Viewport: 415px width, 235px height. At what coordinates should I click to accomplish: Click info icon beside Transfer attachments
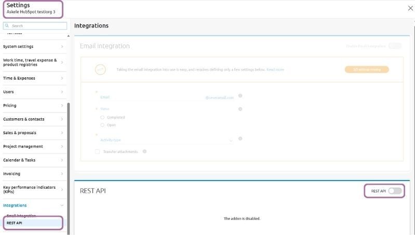144,151
